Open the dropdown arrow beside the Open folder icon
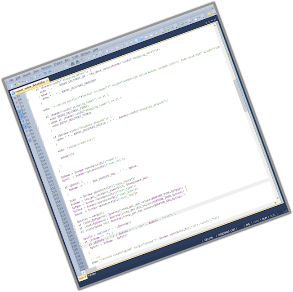 pos(23,82)
